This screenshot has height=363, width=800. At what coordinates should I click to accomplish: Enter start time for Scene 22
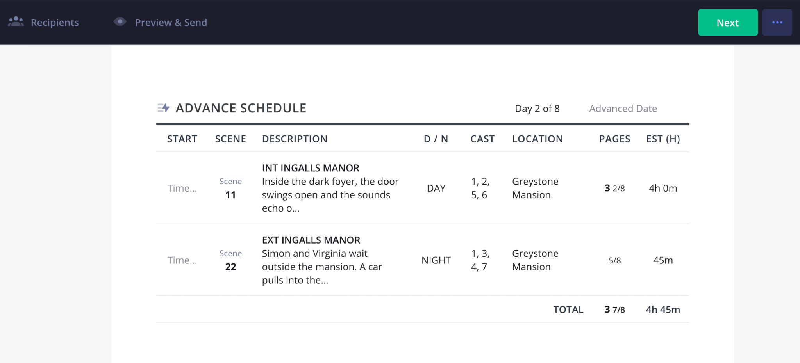(182, 260)
